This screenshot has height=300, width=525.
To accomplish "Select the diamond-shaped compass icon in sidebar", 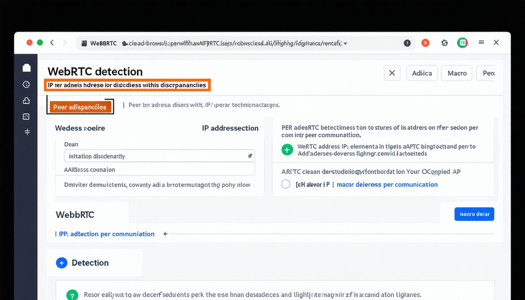I will click(x=26, y=84).
